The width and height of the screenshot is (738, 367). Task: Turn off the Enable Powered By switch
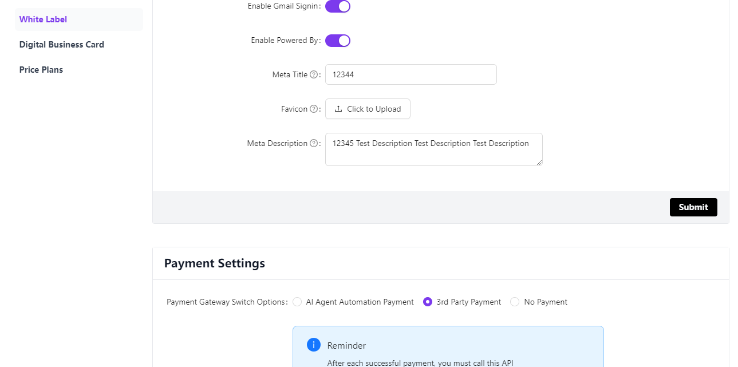coord(338,41)
